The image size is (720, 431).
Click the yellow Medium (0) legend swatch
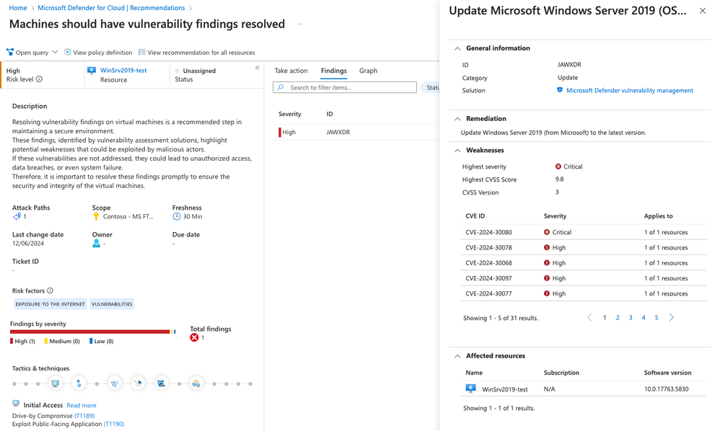pyautogui.click(x=46, y=341)
